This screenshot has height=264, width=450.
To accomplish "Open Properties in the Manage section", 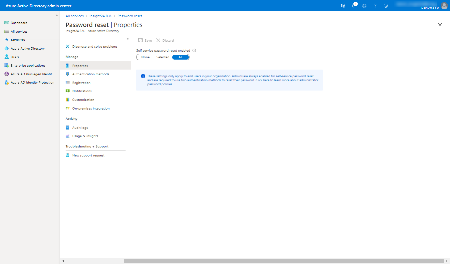I will point(96,66).
